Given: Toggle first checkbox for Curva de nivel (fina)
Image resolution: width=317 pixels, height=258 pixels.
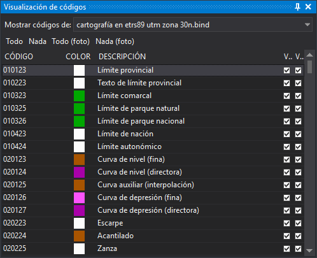Looking at the screenshot, I should point(286,159).
